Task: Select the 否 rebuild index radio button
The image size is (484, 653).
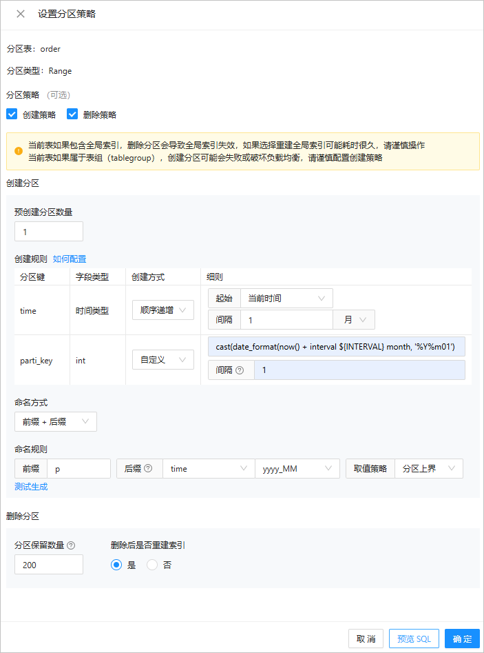Action: [152, 565]
